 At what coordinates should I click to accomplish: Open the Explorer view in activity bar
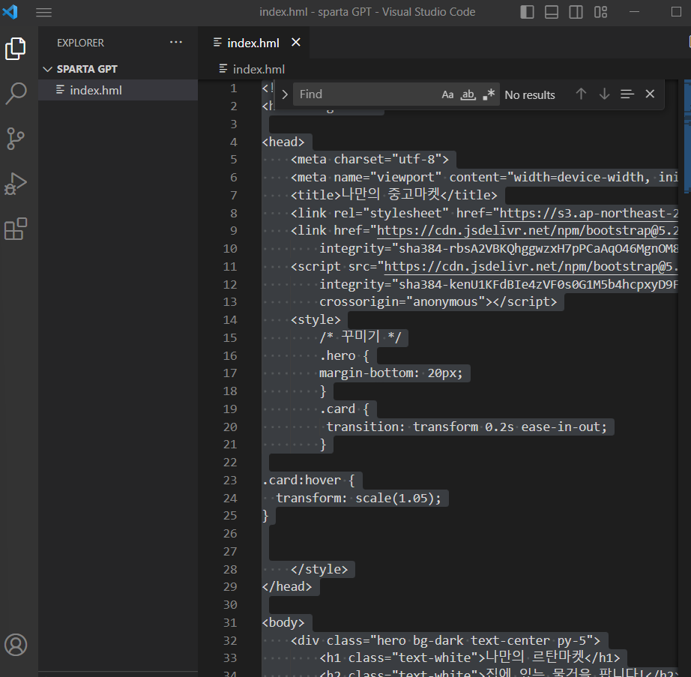[16, 49]
